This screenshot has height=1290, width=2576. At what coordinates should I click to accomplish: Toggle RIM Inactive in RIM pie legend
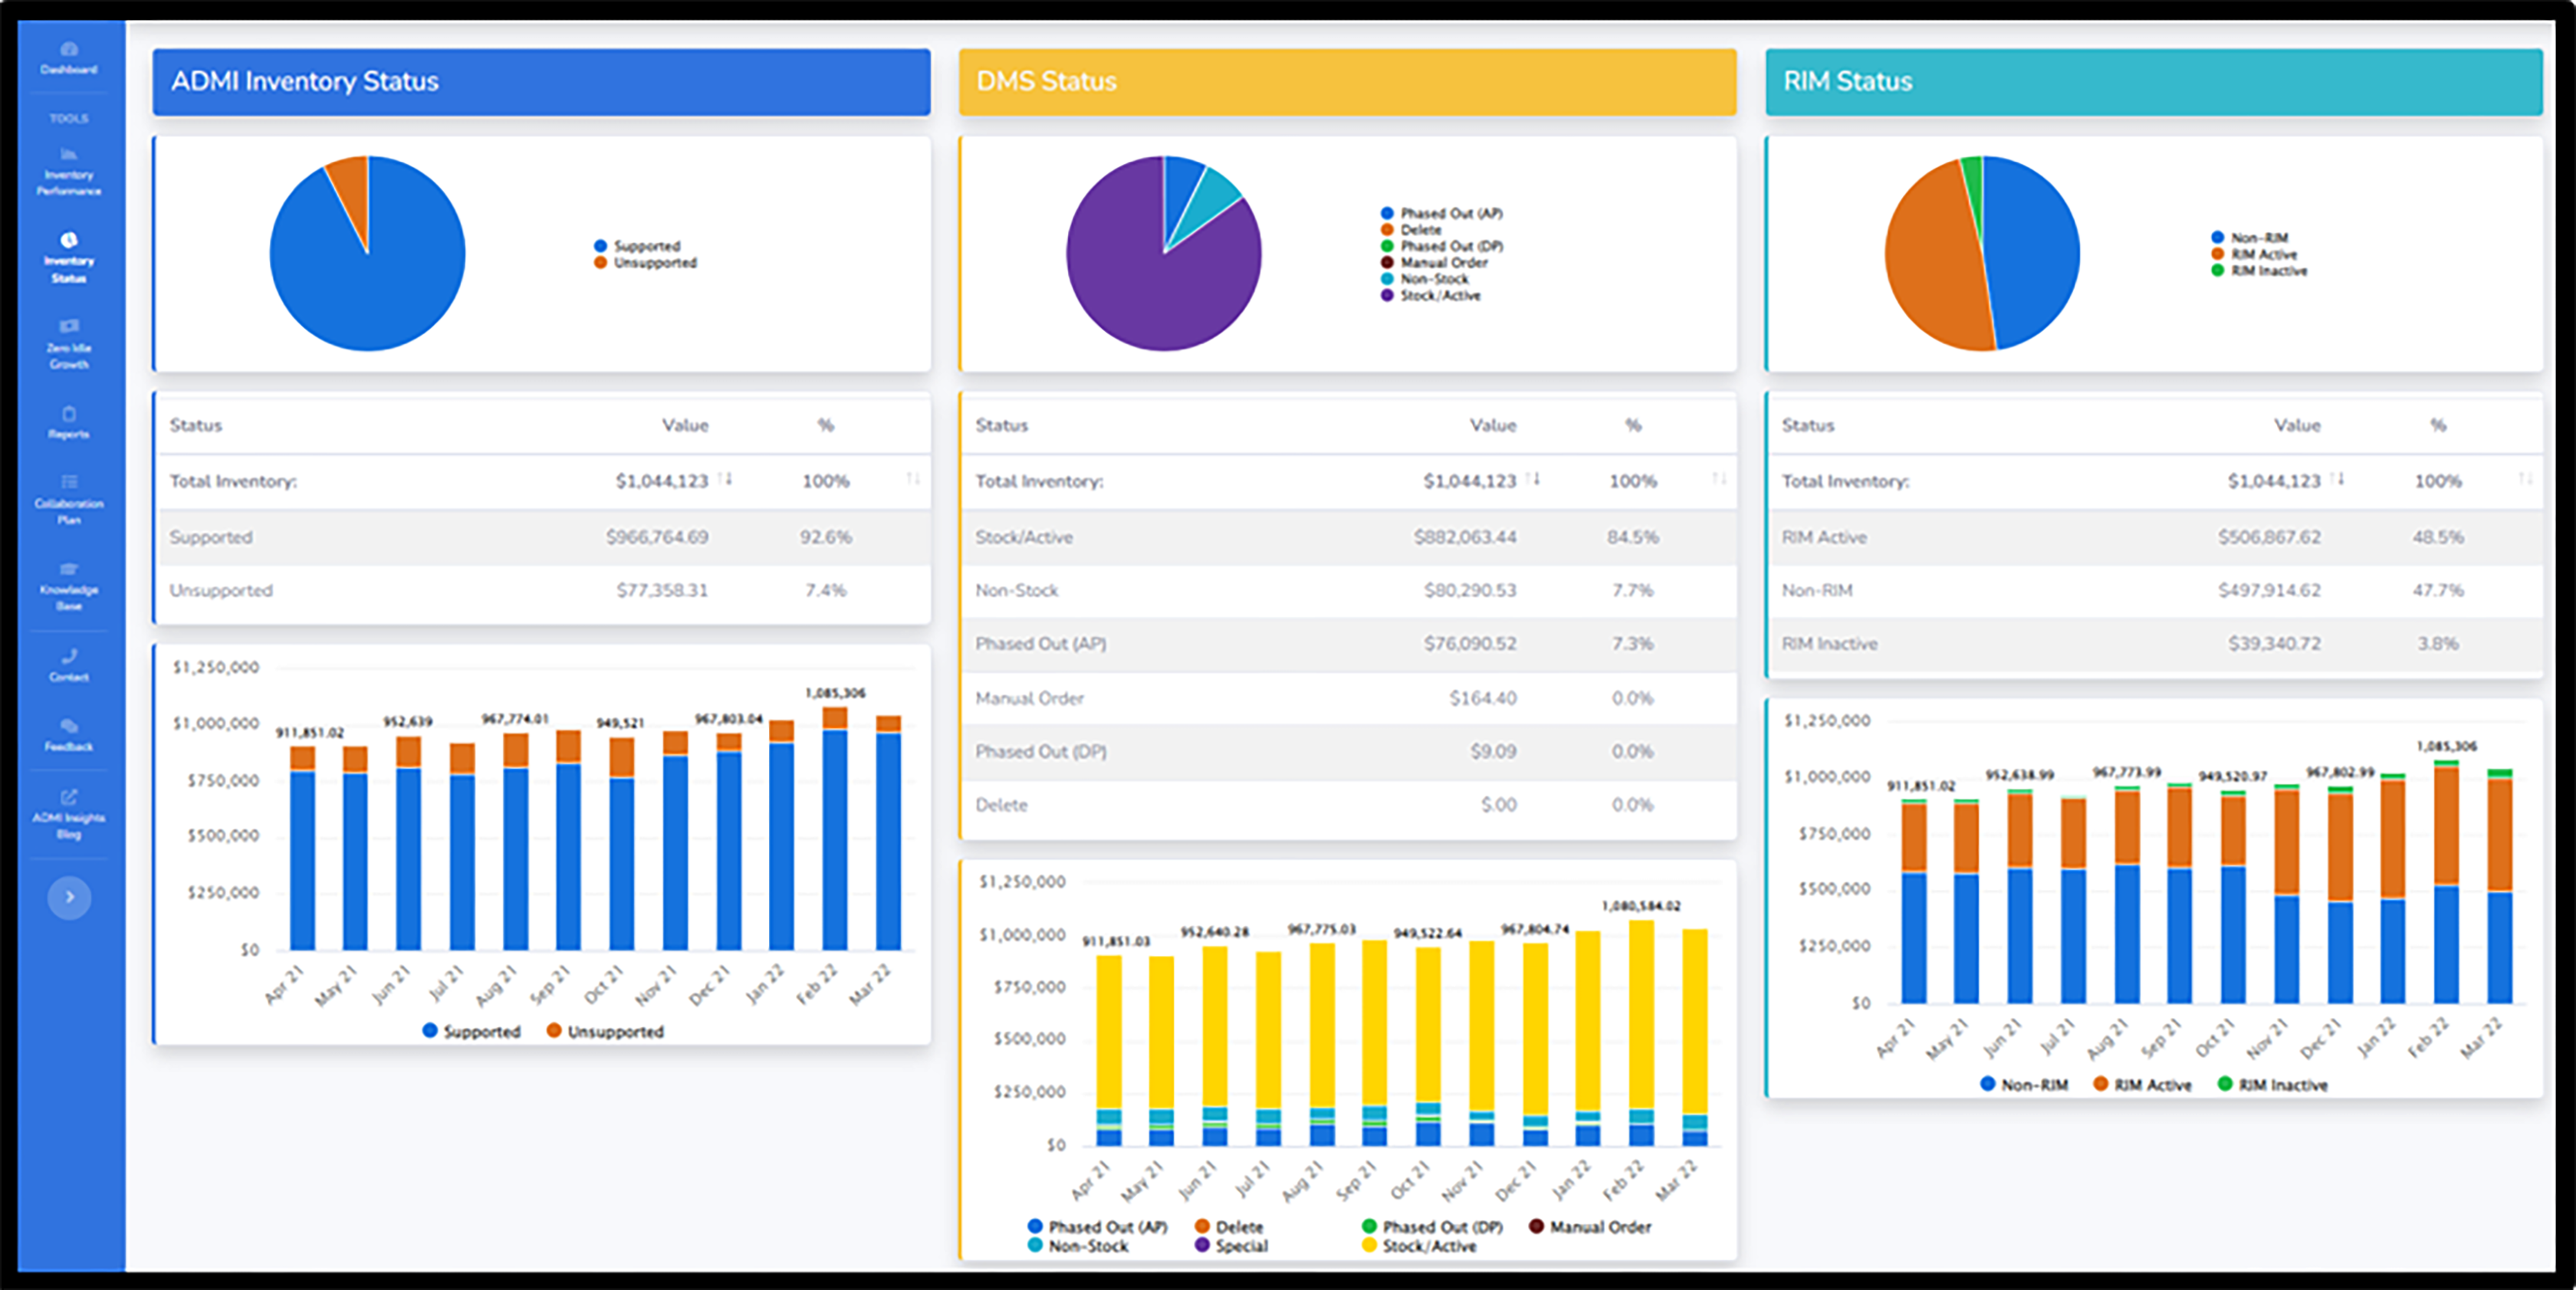[2259, 271]
